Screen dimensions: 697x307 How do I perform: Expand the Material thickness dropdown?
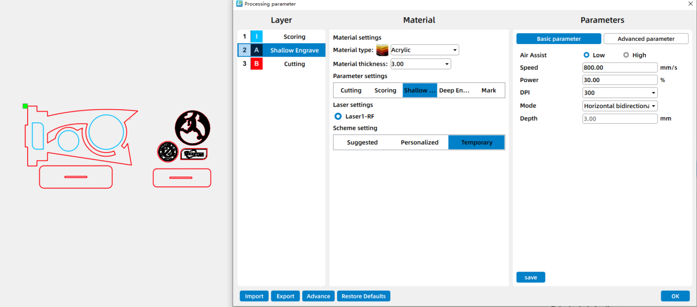pos(420,64)
